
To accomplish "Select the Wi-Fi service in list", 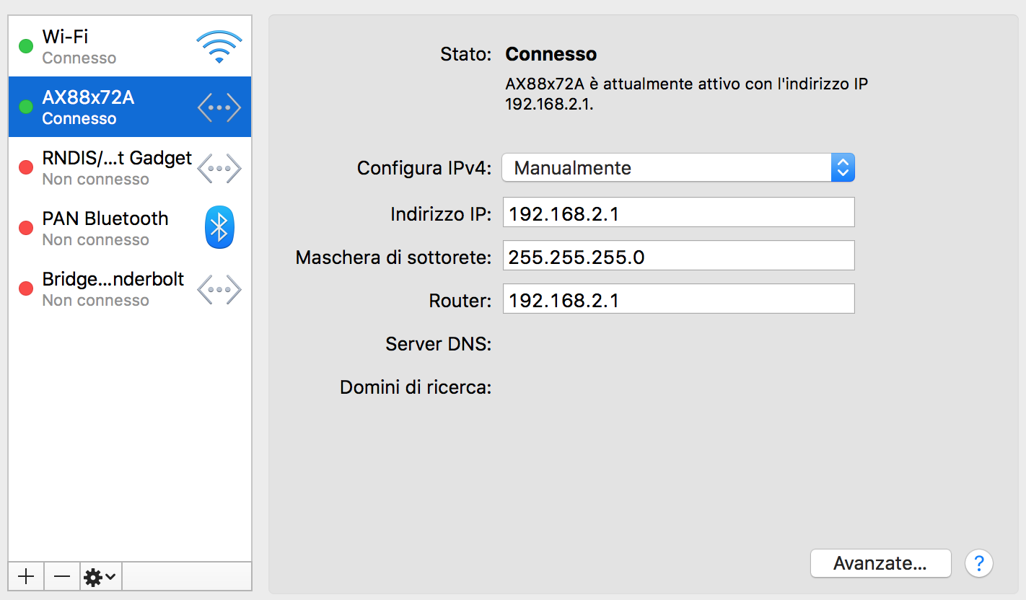I will point(130,46).
